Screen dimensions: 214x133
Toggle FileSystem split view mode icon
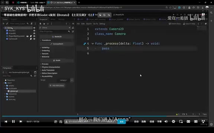tap(35, 72)
